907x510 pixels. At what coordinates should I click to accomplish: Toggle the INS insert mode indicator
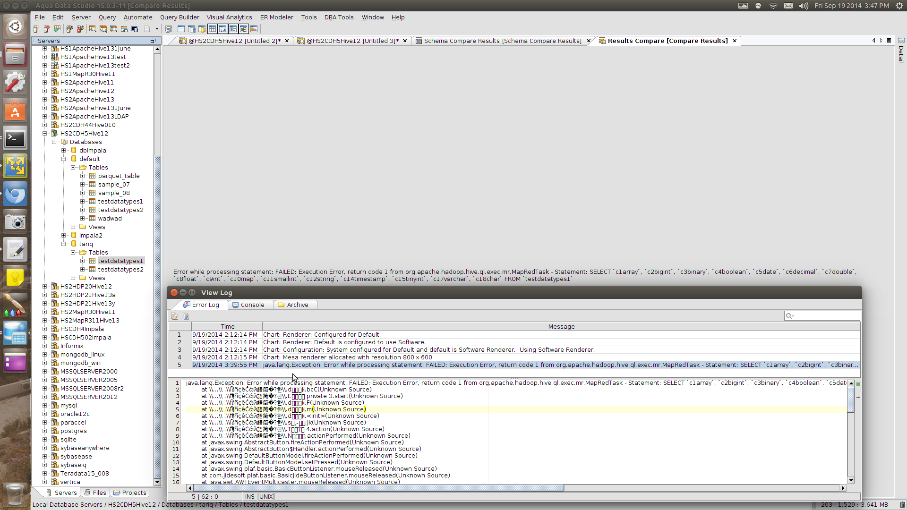pos(249,497)
